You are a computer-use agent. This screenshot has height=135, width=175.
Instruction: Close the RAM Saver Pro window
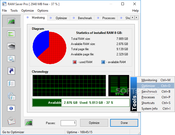click(135, 4)
